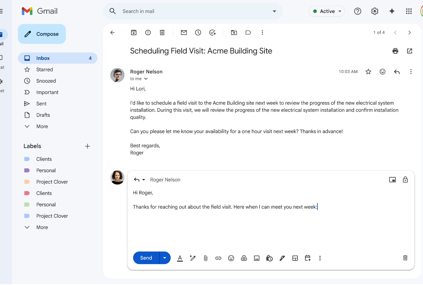Open the Inbox folder

click(43, 58)
